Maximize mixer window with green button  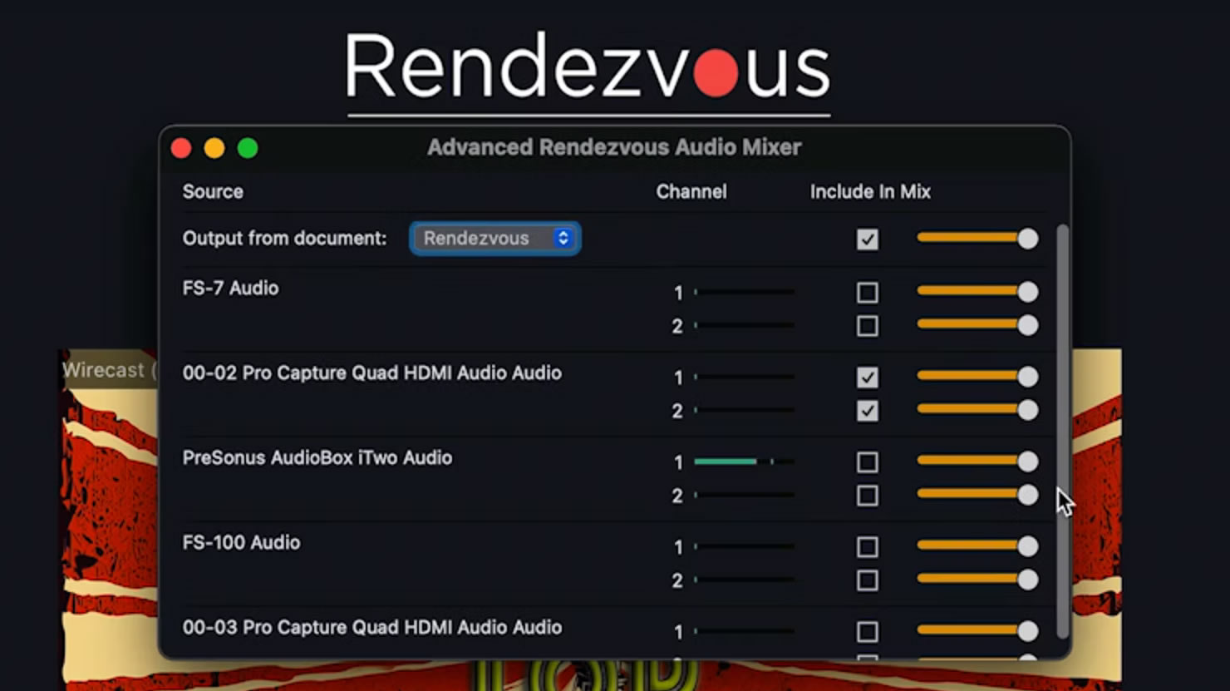coord(248,148)
